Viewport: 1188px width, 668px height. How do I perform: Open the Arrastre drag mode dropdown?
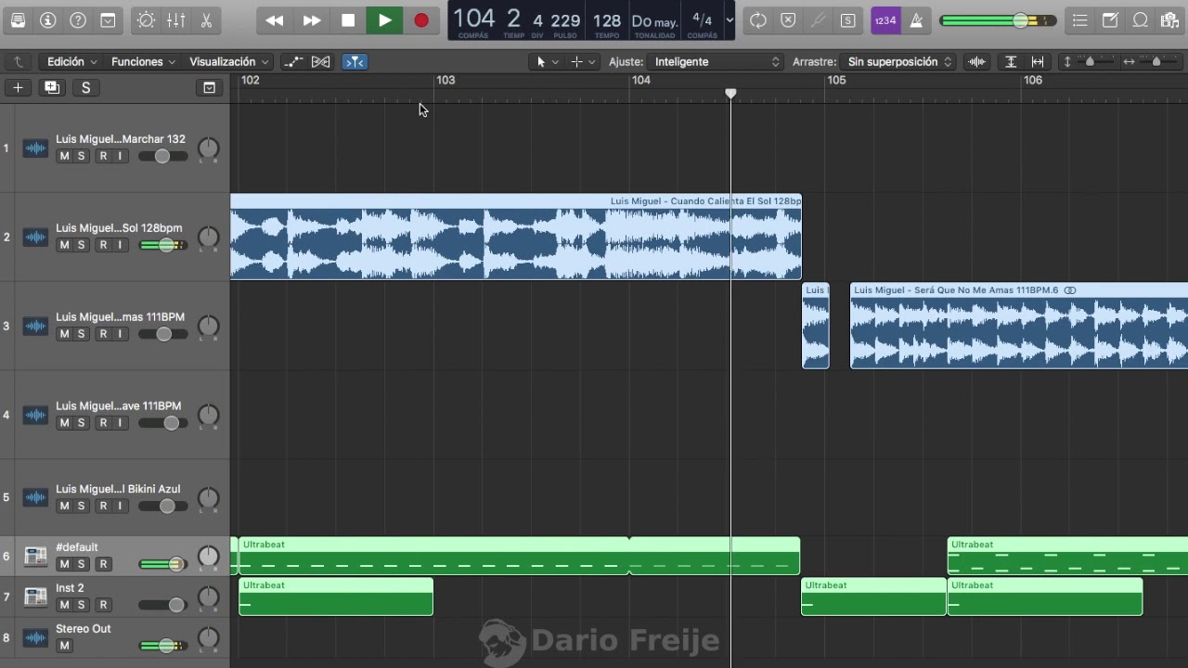click(x=899, y=62)
